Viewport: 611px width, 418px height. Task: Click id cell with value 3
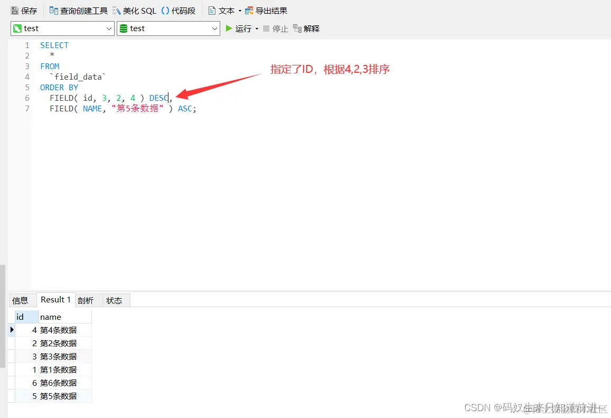coord(27,356)
